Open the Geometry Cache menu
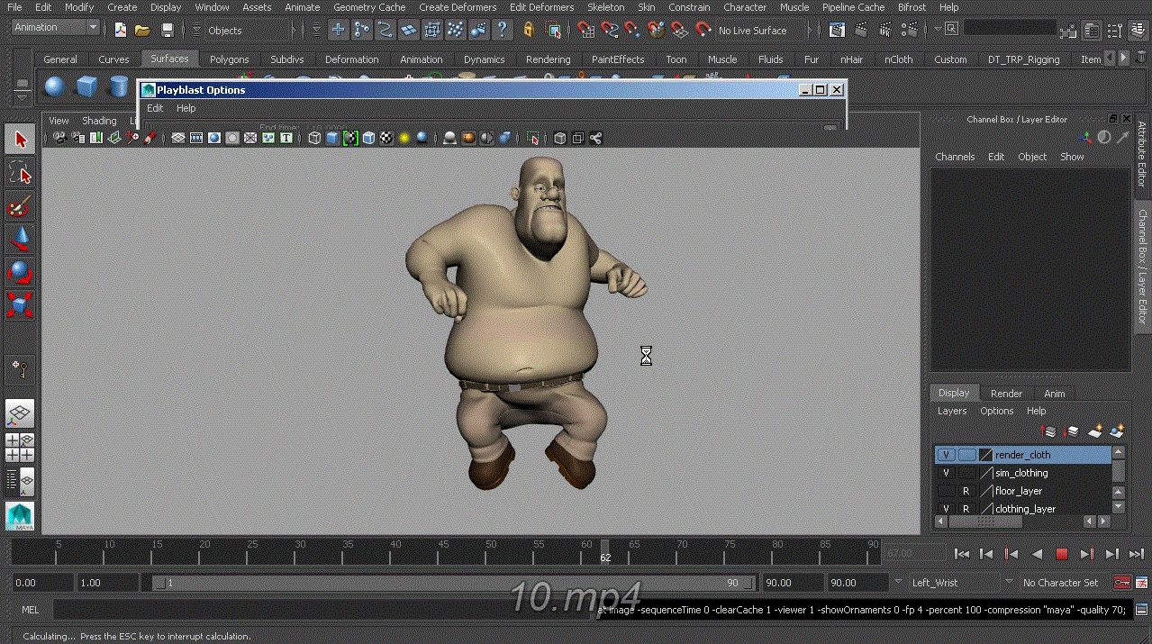This screenshot has height=644, width=1152. click(x=369, y=7)
